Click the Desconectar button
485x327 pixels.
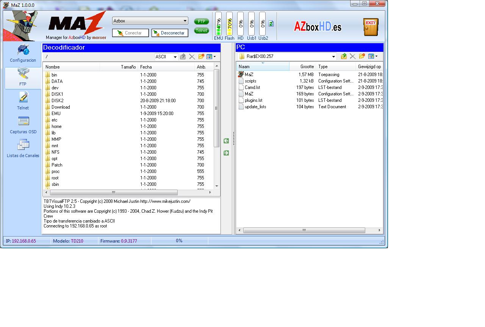(170, 33)
